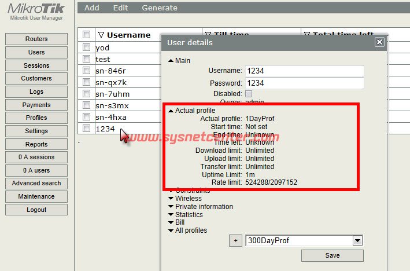Select checkbox for user sn-846r
The width and height of the screenshot is (410, 271).
(86, 71)
